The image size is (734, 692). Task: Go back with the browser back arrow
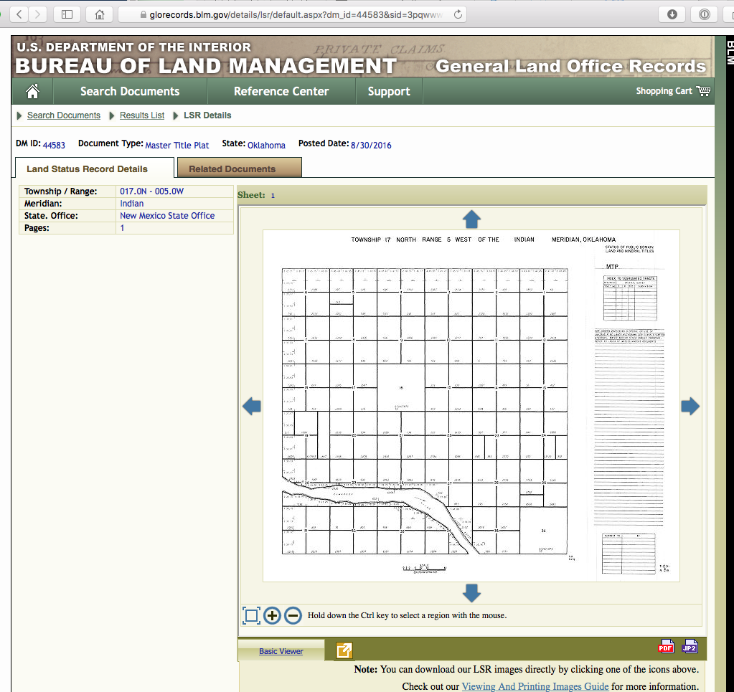tap(19, 14)
